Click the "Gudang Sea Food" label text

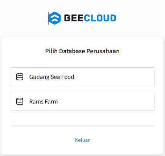(51, 77)
